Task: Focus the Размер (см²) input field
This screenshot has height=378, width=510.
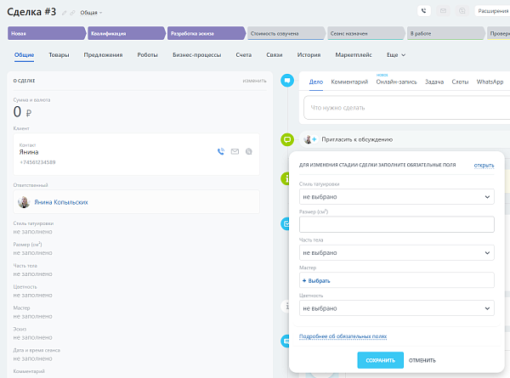Action: (396, 224)
